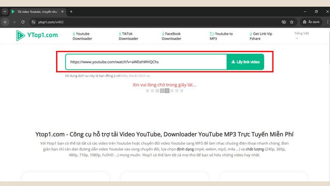This screenshot has width=330, height=186.
Task: Close the Tải video Youtube tab
Action: tap(62, 12)
